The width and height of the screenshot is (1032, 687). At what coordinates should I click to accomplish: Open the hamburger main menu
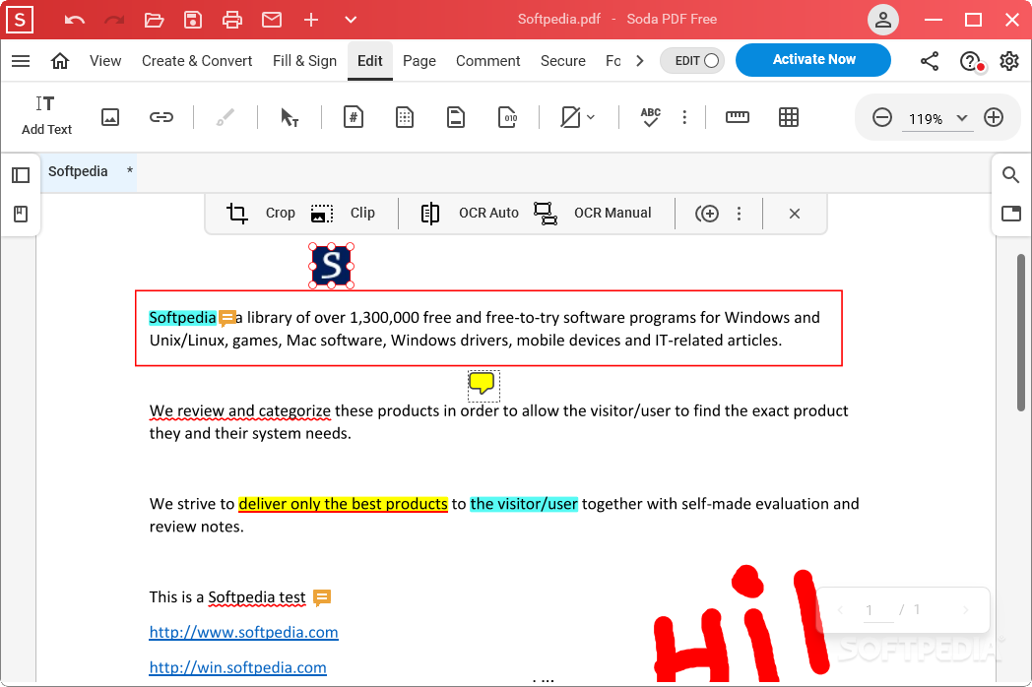[x=21, y=61]
